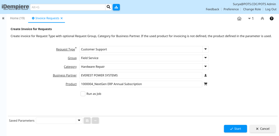Focus the Alt+G global search box

click(68, 7)
